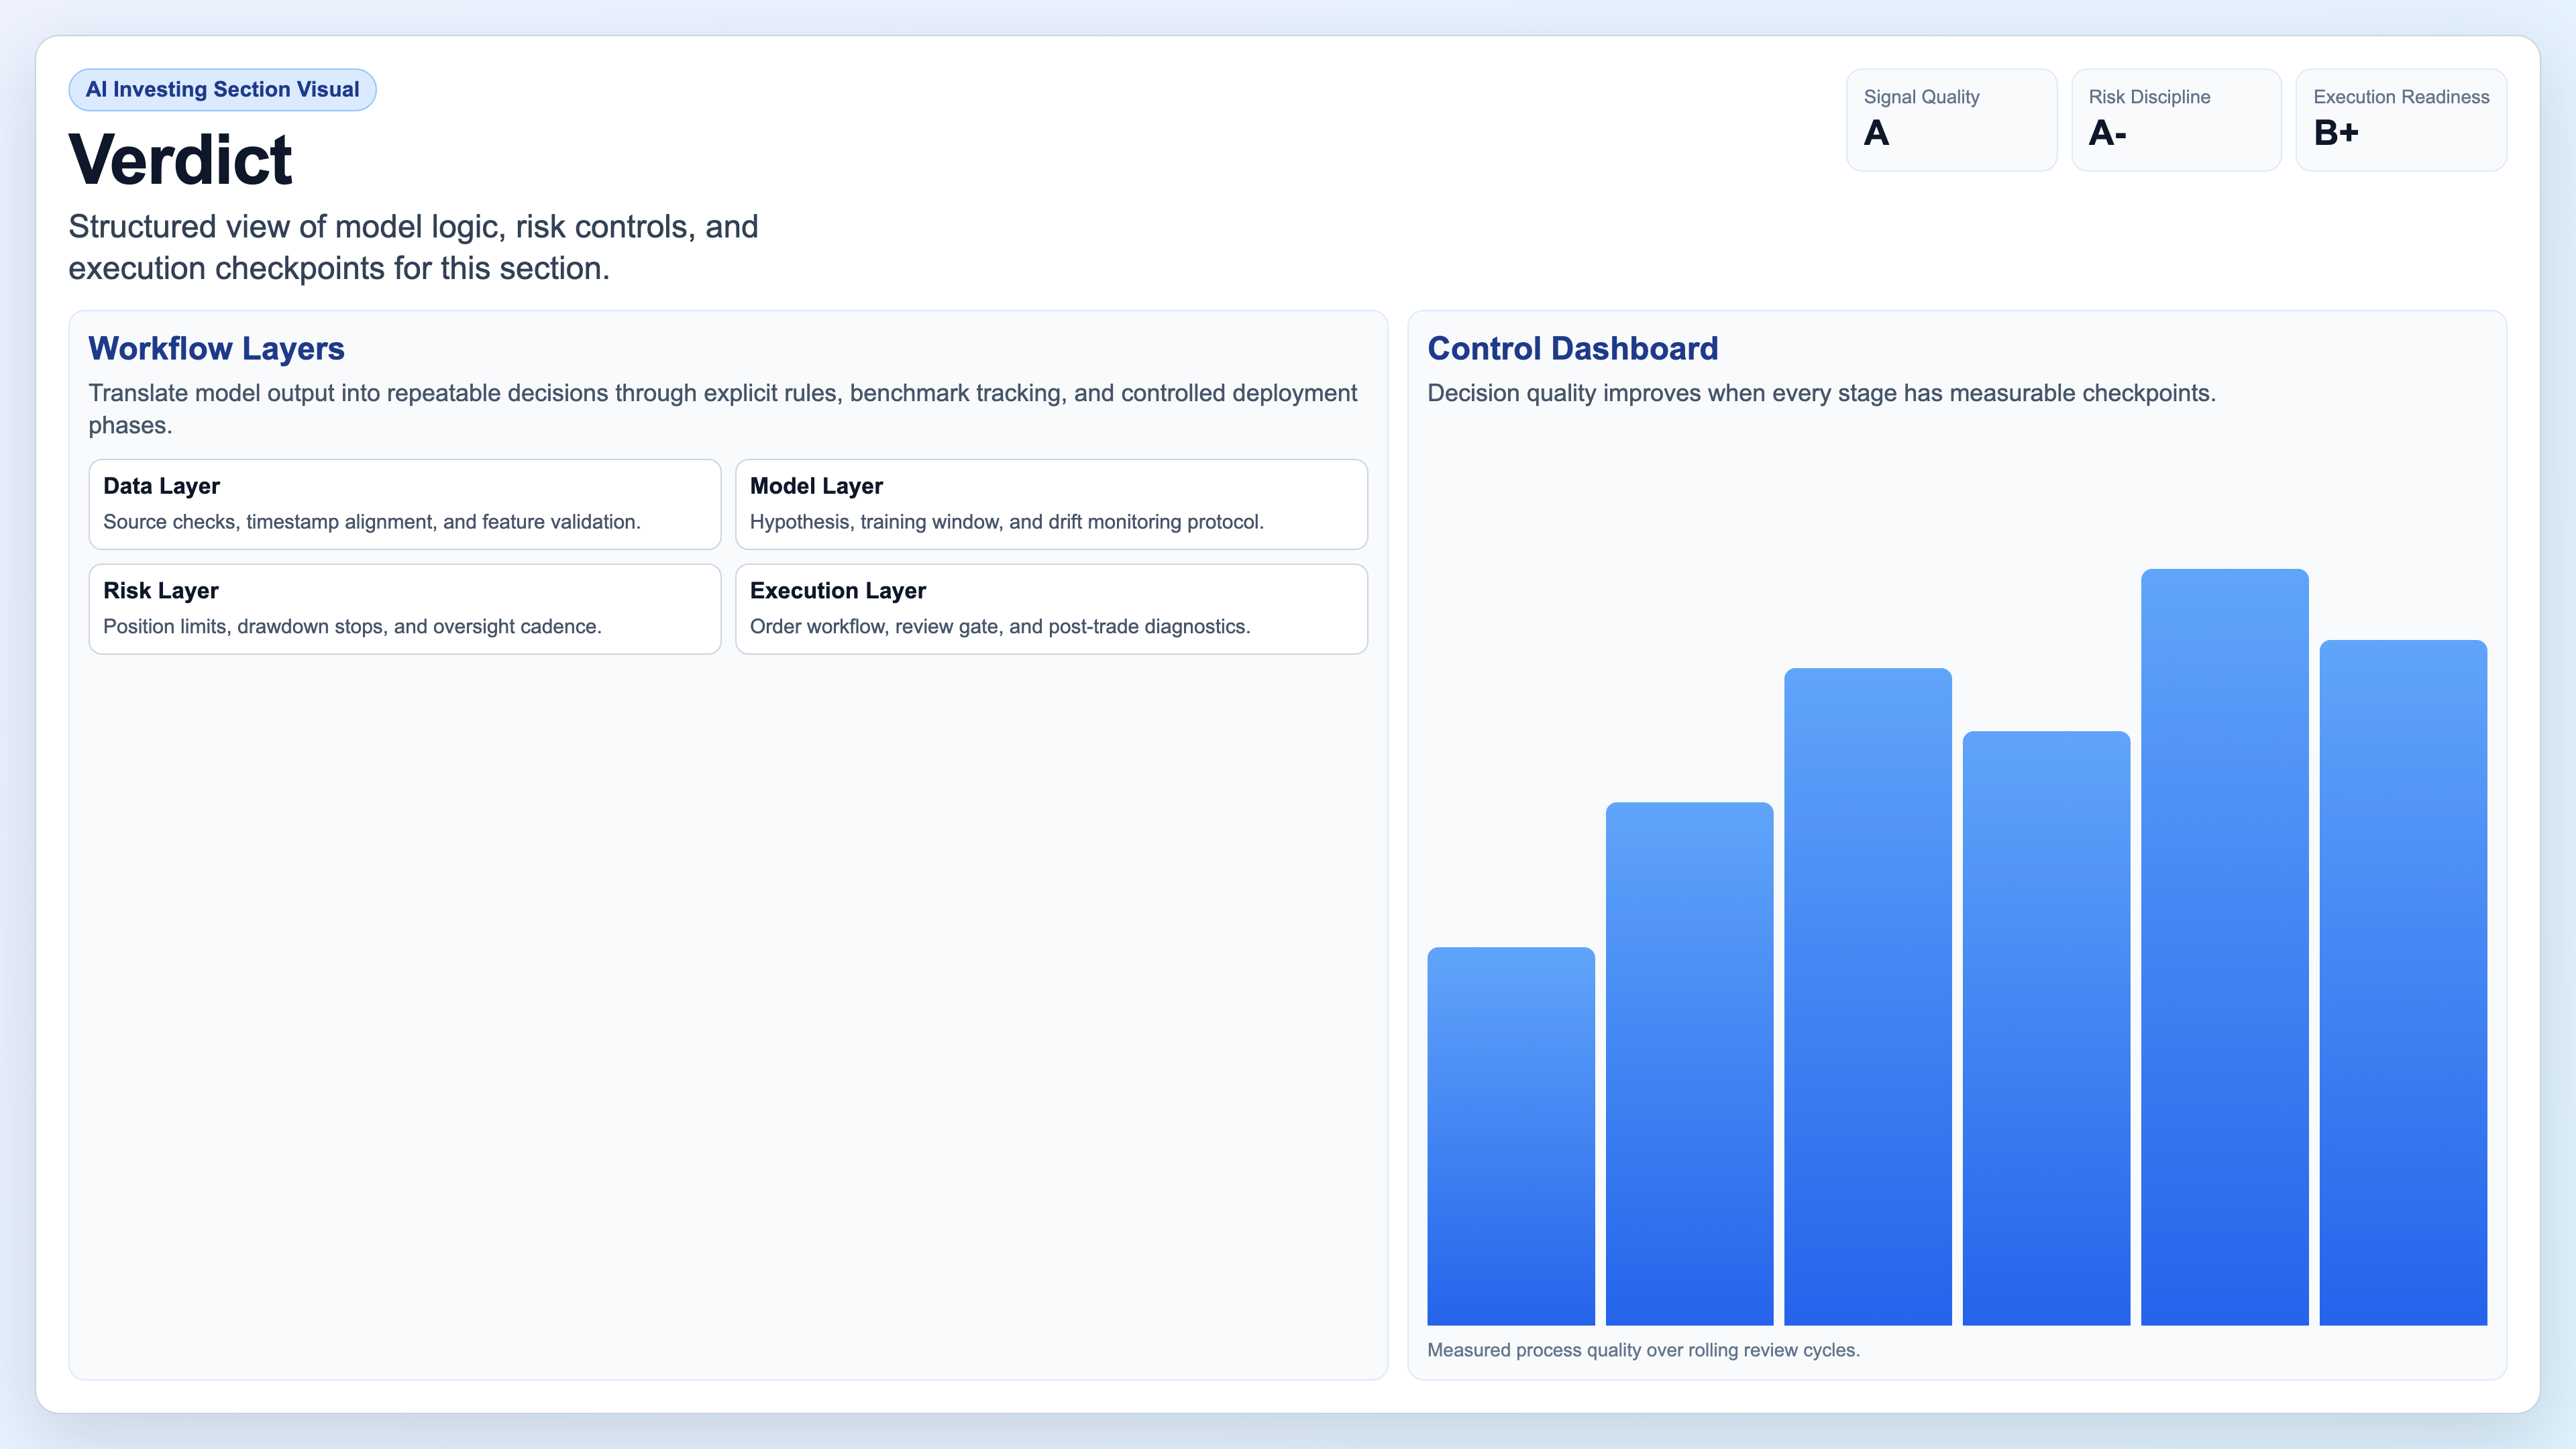Click the Signal Quality label text
Viewport: 2576px width, 1449px height.
1920,97
